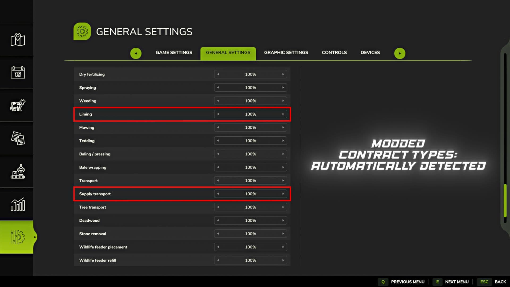Decrease the Bale wrapping percentage
This screenshot has width=510, height=287.
218,167
